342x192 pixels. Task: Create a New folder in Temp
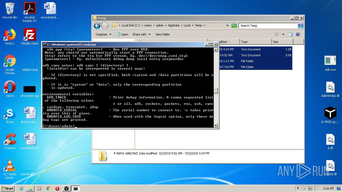[163, 34]
